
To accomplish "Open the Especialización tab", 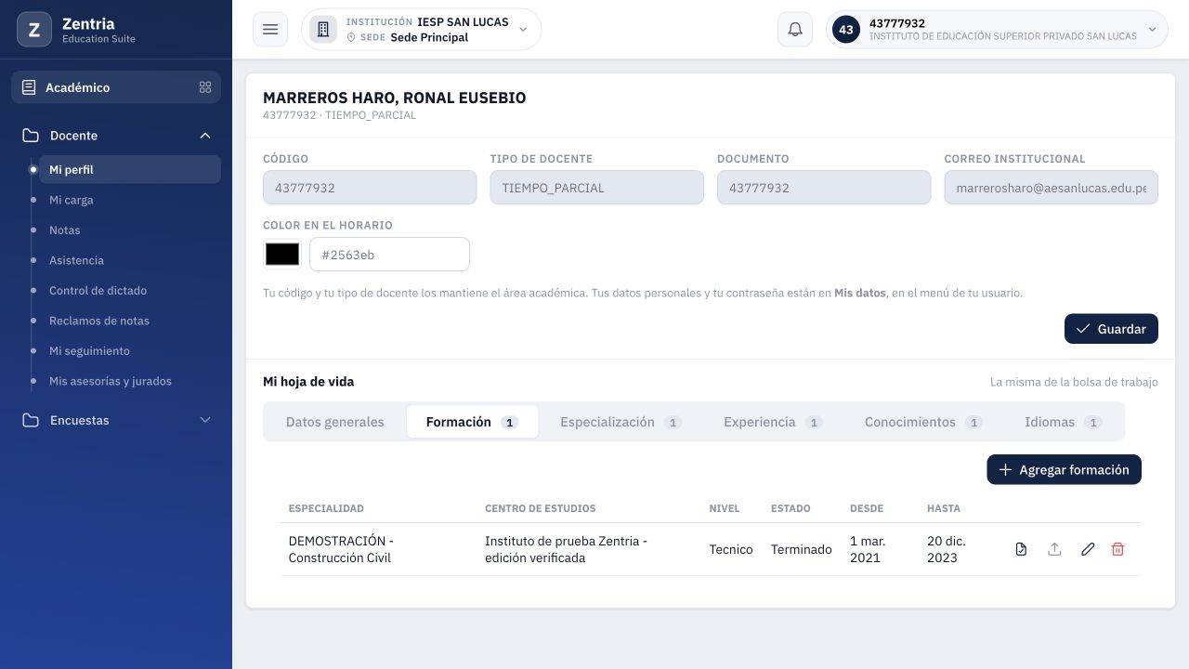I will pyautogui.click(x=621, y=422).
